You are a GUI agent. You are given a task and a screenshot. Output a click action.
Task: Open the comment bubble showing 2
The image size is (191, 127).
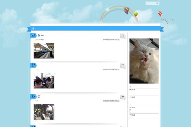[x=123, y=66]
